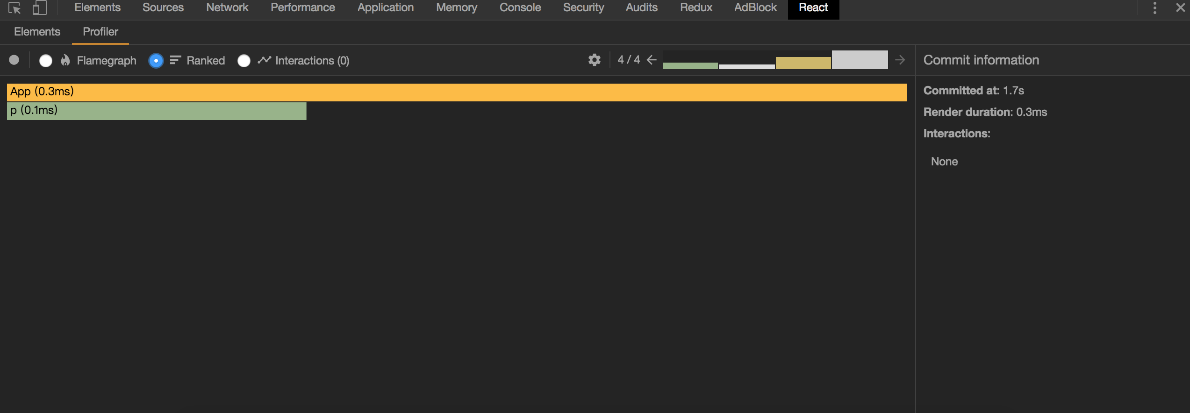Click the Ranked bars icon
The height and width of the screenshot is (413, 1190).
[x=175, y=60]
